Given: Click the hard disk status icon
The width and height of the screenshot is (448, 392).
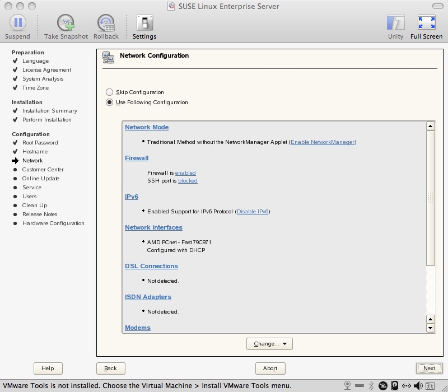Looking at the screenshot, I should pyautogui.click(x=395, y=386).
